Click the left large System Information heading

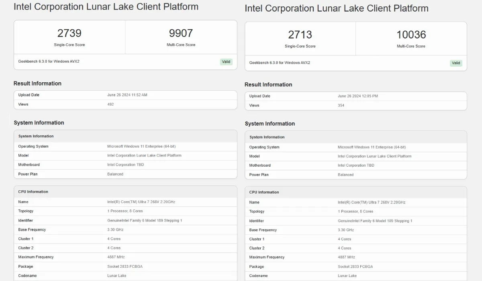[39, 123]
